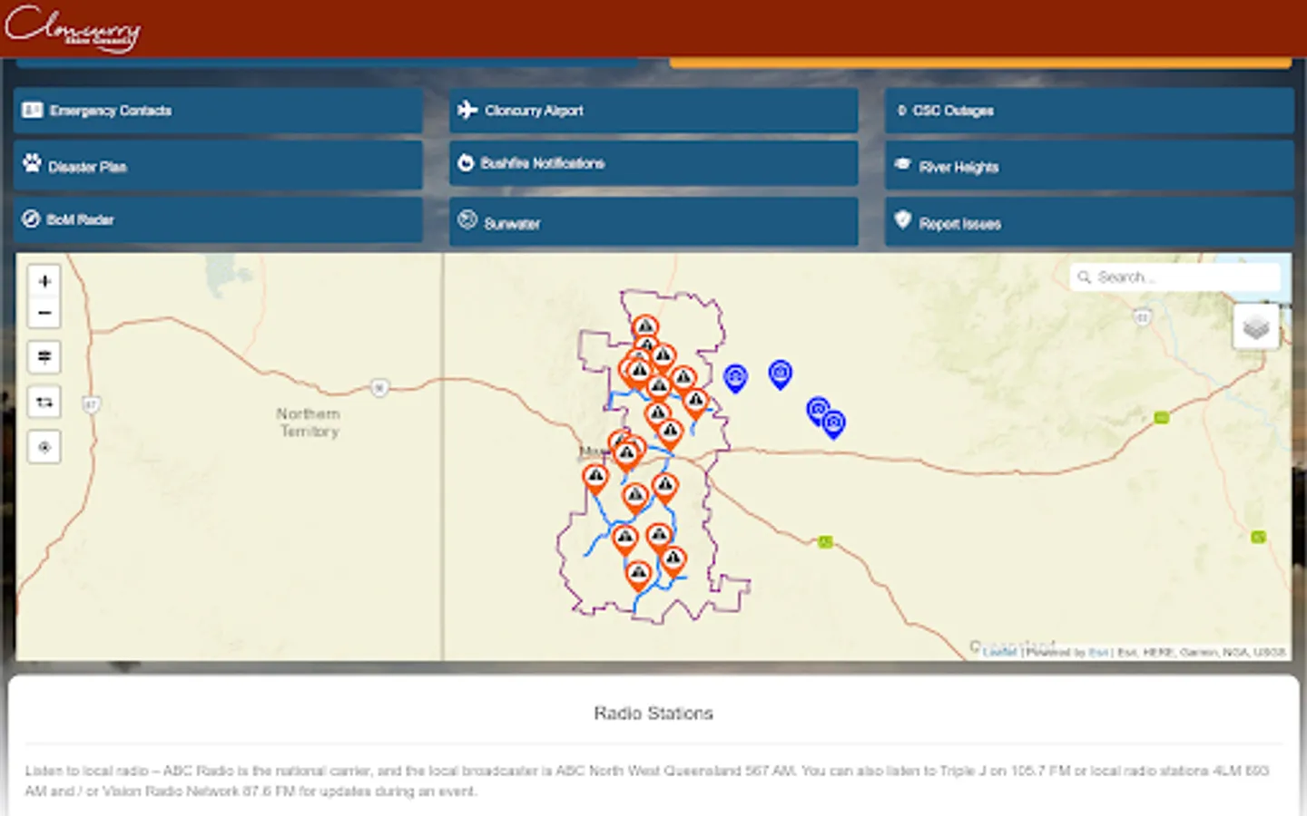Select the northernmost orange warning marker
The height and width of the screenshot is (816, 1307).
point(645,328)
